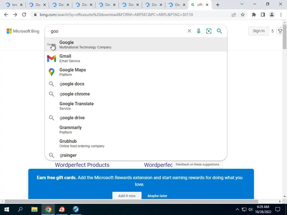
Task: Pick the grainger suggestion
Action: click(x=136, y=155)
